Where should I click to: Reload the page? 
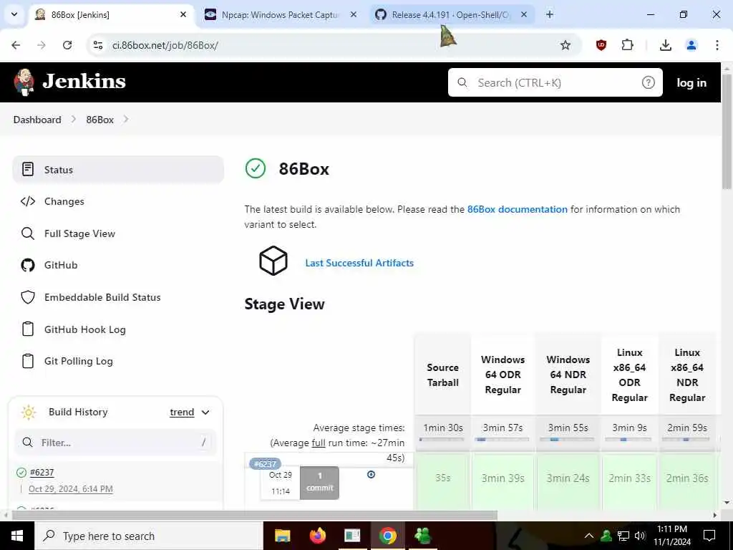pyautogui.click(x=67, y=45)
